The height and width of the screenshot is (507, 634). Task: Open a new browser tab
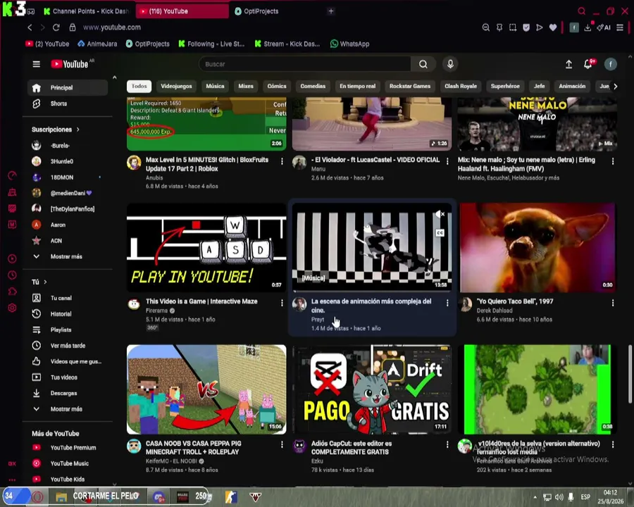(x=331, y=11)
